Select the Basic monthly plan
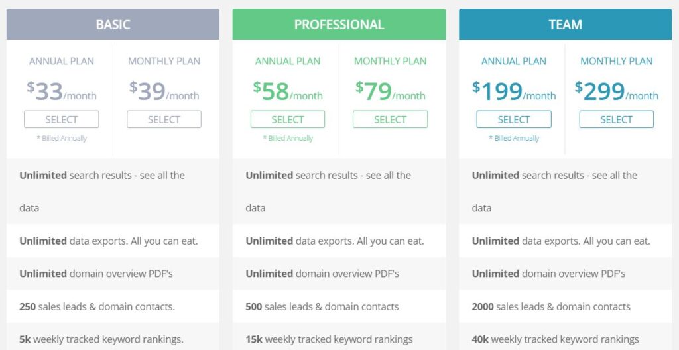The height and width of the screenshot is (350, 679). tap(164, 119)
